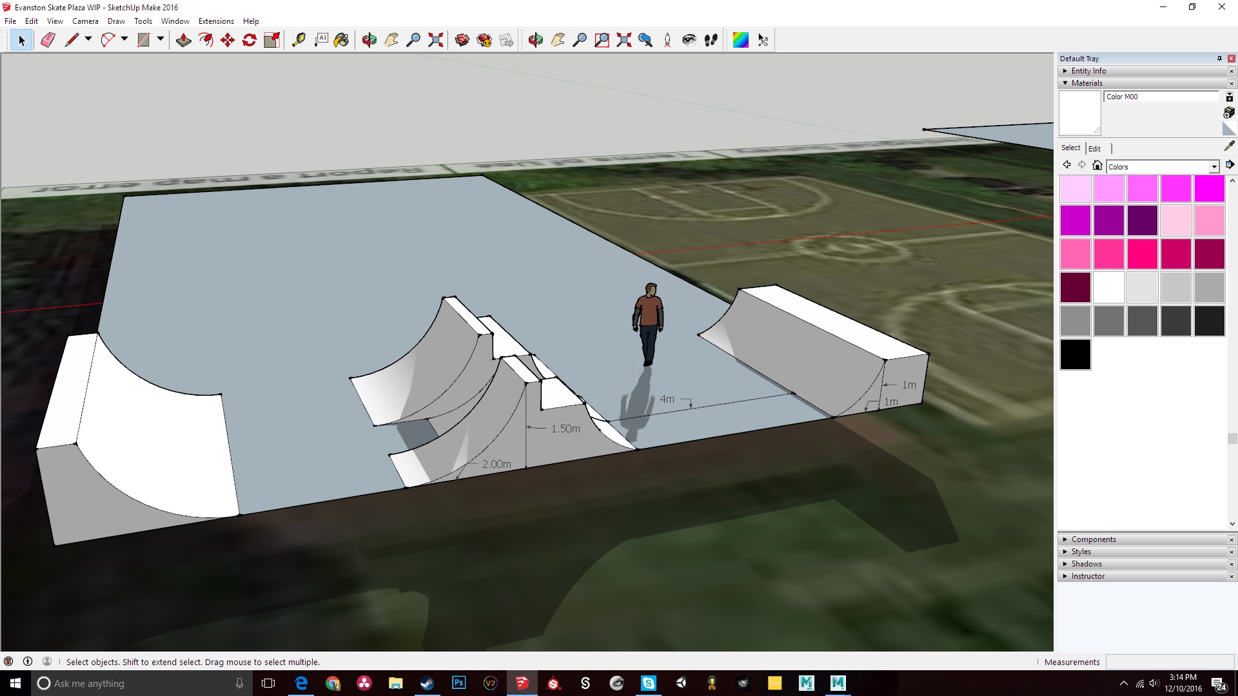This screenshot has height=696, width=1238.
Task: Choose the Rotate tool
Action: point(250,40)
